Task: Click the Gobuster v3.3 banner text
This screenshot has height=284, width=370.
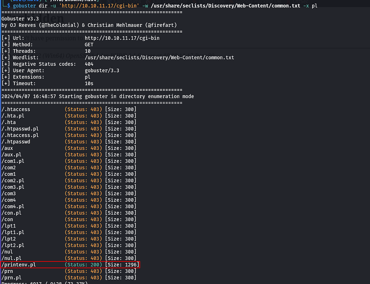Action: click(20, 19)
